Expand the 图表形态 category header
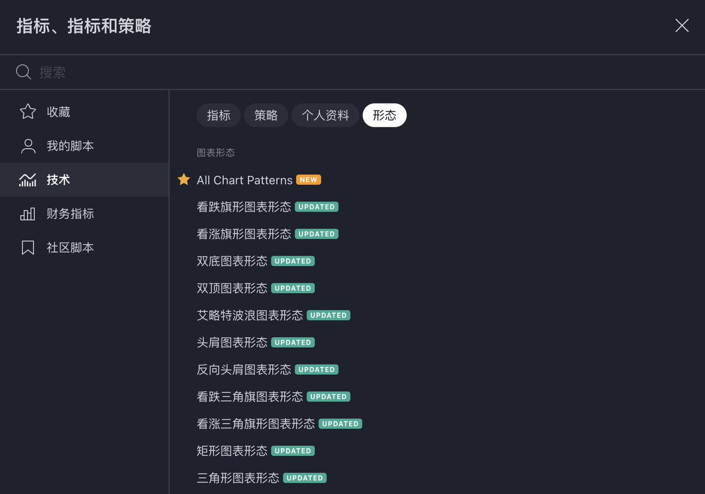Image resolution: width=705 pixels, height=494 pixels. 215,152
